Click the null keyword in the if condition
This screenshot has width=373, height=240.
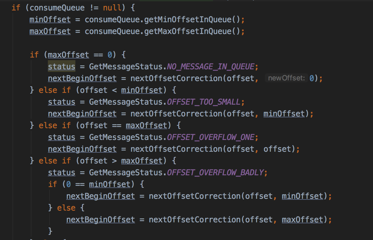(x=112, y=8)
